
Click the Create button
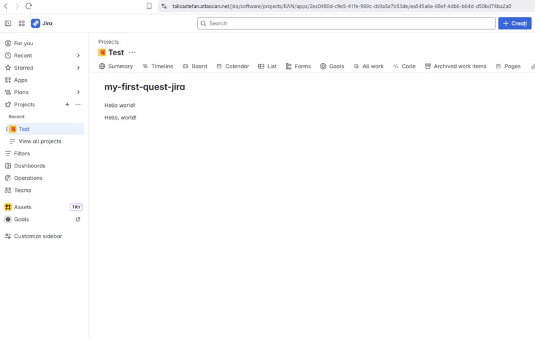coord(514,23)
